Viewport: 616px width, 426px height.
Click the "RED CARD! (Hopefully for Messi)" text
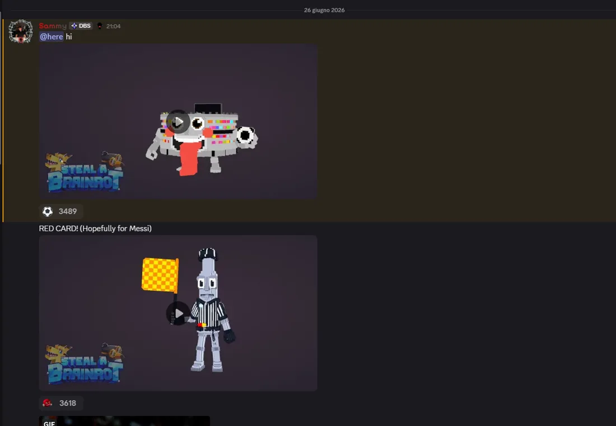[95, 228]
